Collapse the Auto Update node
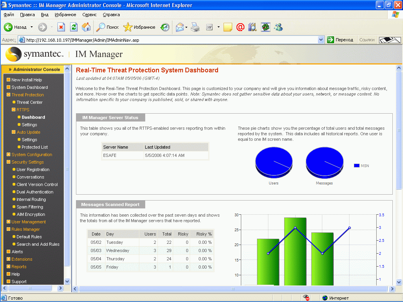This screenshot has width=403, height=302. tap(14, 132)
